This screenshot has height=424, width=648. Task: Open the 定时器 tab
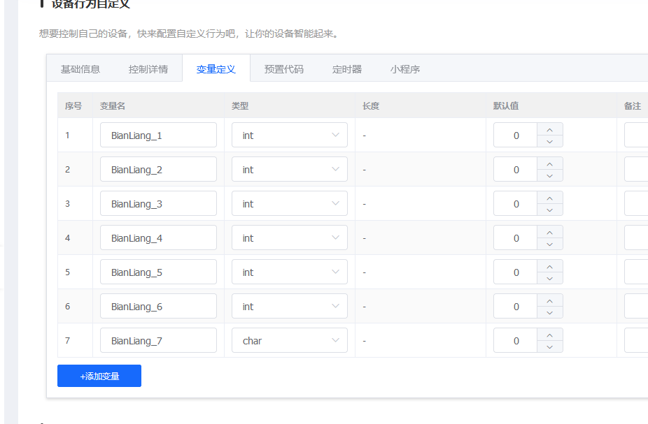click(x=346, y=68)
